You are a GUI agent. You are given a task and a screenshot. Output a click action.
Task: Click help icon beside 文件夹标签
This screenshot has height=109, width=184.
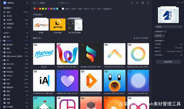[x=166, y=32]
